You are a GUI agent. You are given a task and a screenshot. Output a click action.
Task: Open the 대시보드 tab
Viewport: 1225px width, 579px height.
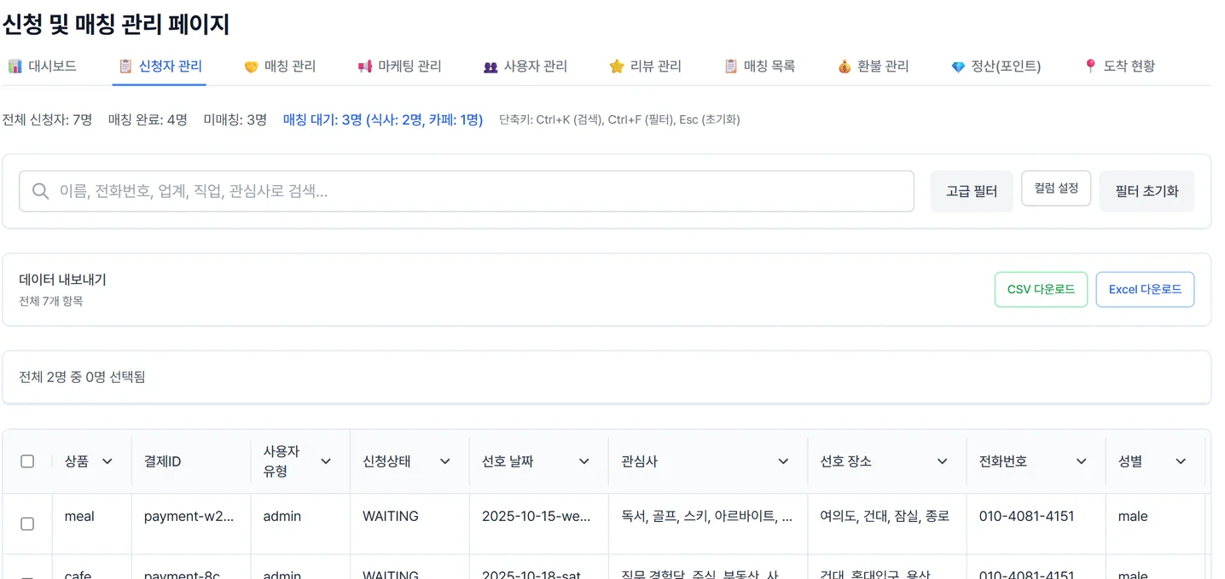point(47,65)
